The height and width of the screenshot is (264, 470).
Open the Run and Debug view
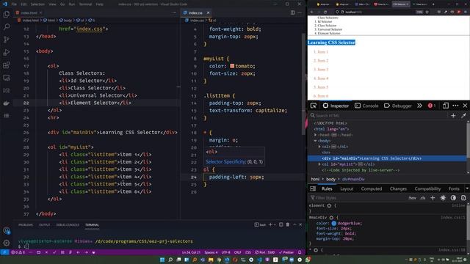pos(7,52)
